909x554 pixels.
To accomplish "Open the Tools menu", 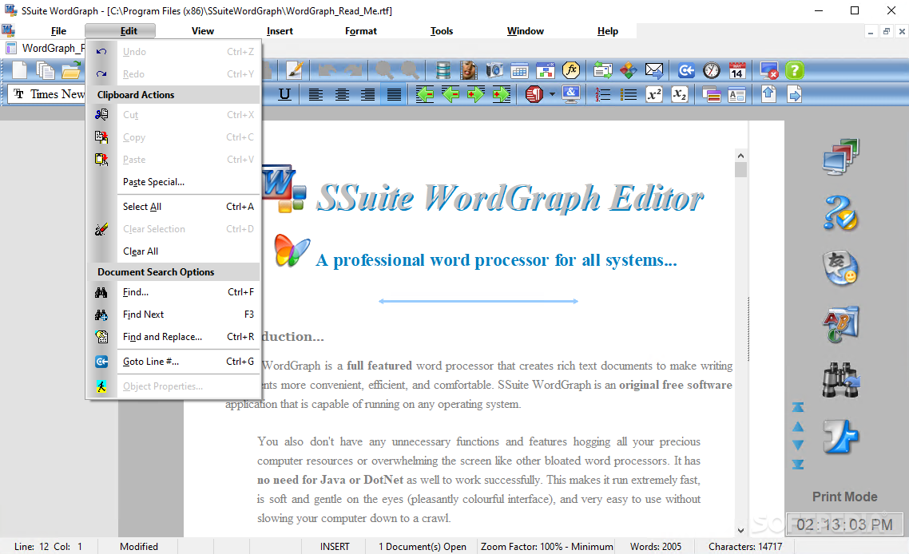I will pos(442,31).
